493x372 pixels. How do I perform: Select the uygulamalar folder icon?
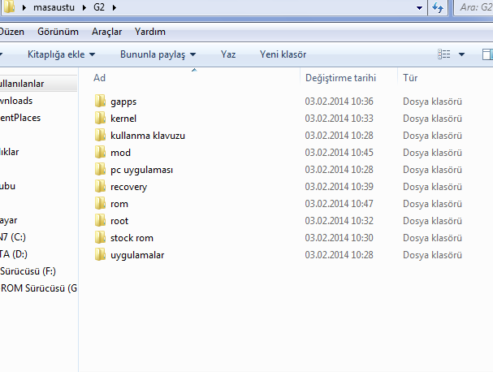(100, 254)
